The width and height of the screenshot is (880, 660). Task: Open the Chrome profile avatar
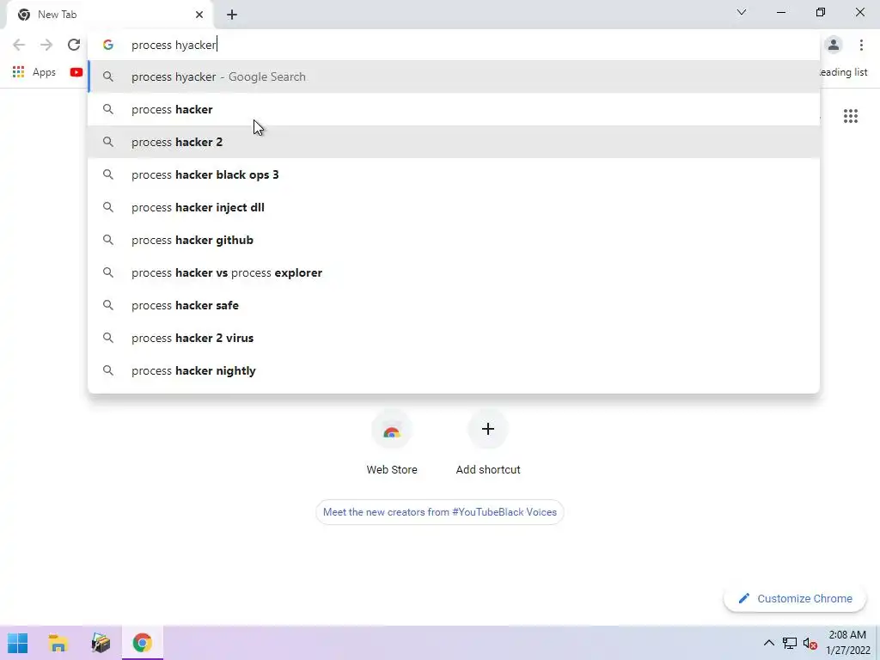point(834,45)
